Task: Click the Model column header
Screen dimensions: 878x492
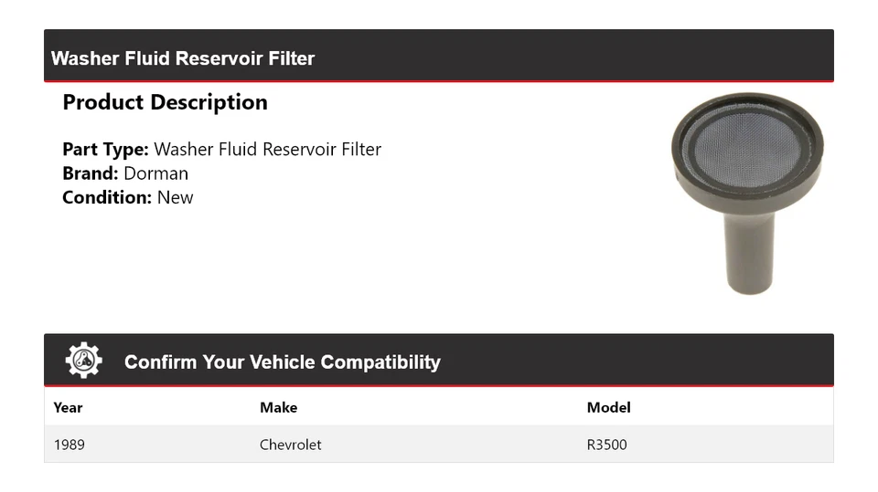Action: [x=608, y=407]
